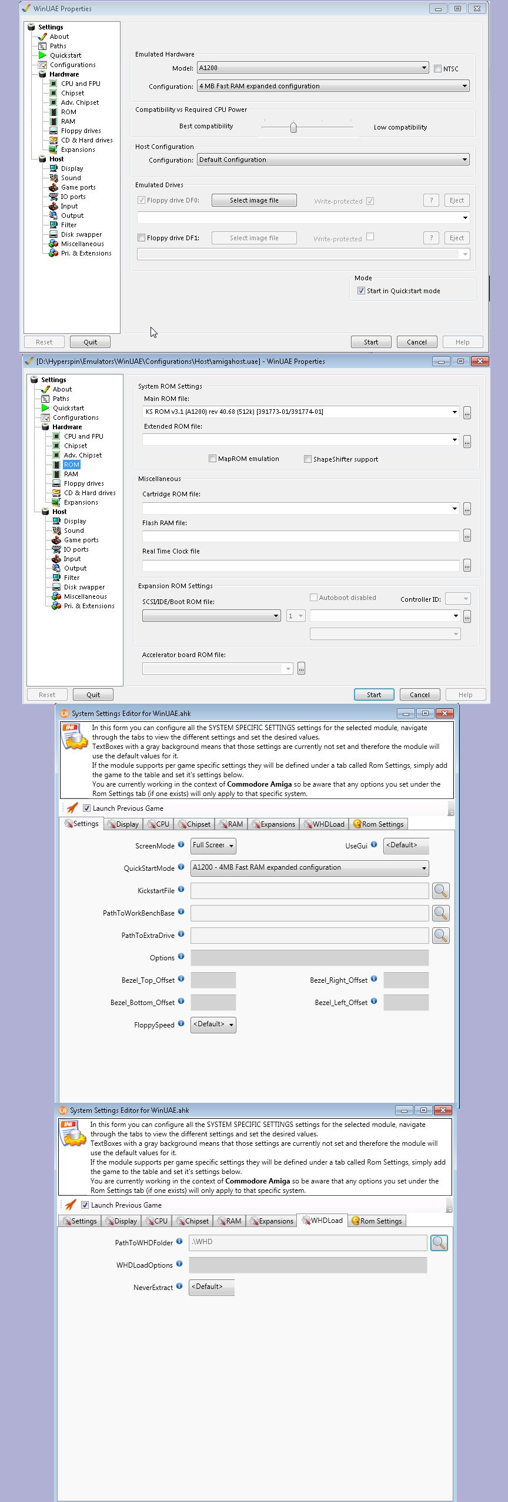Viewport: 508px width, 1502px height.
Task: Browse for PathToWorkBenchBase with magnifier button
Action: click(441, 913)
